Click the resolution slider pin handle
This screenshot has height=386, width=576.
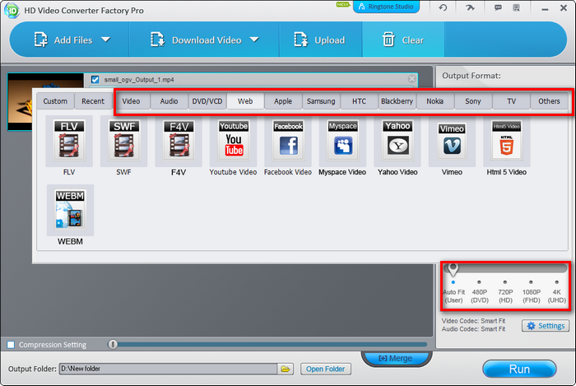point(453,269)
